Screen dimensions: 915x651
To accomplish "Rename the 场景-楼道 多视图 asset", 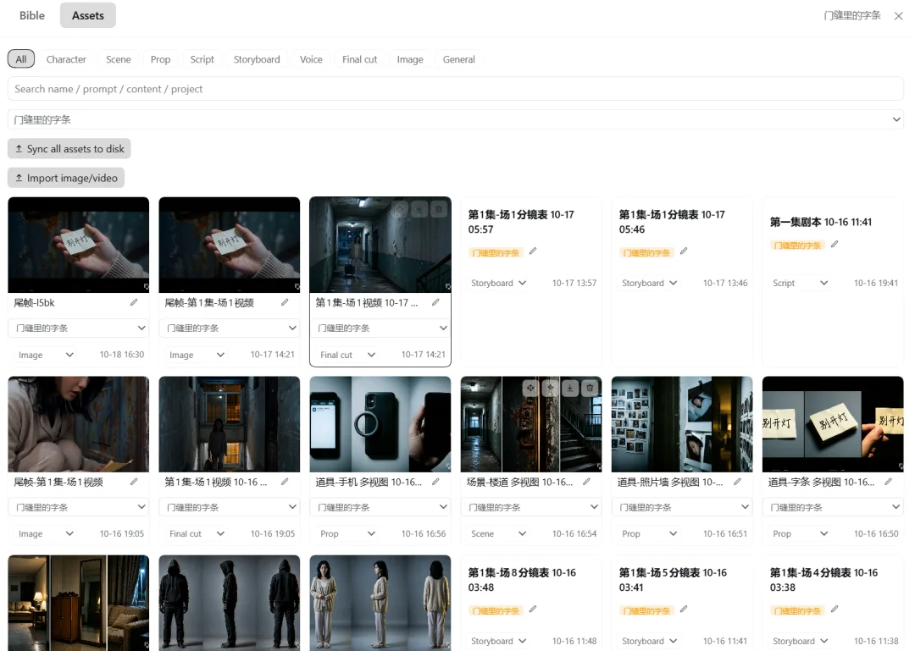I will tap(586, 482).
